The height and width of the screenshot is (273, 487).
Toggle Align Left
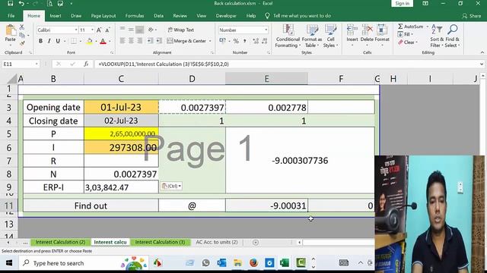tap(123, 40)
